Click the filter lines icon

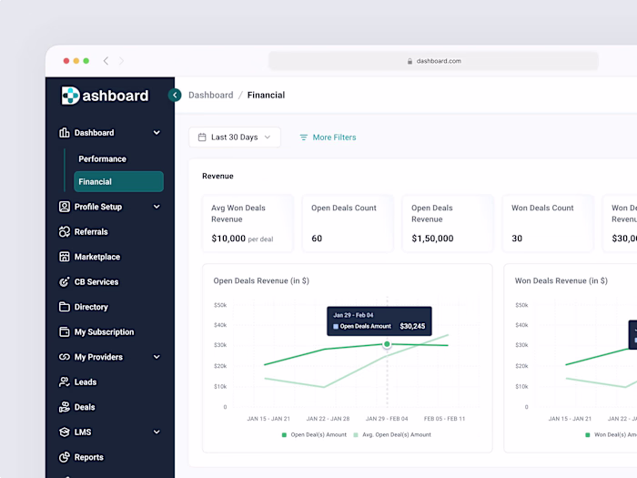coord(303,137)
